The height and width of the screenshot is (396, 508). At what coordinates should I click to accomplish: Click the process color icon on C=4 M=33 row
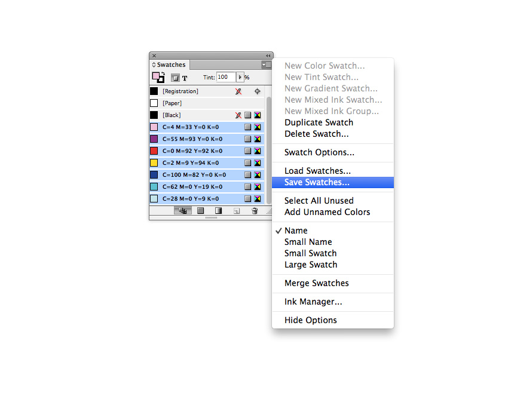248,127
